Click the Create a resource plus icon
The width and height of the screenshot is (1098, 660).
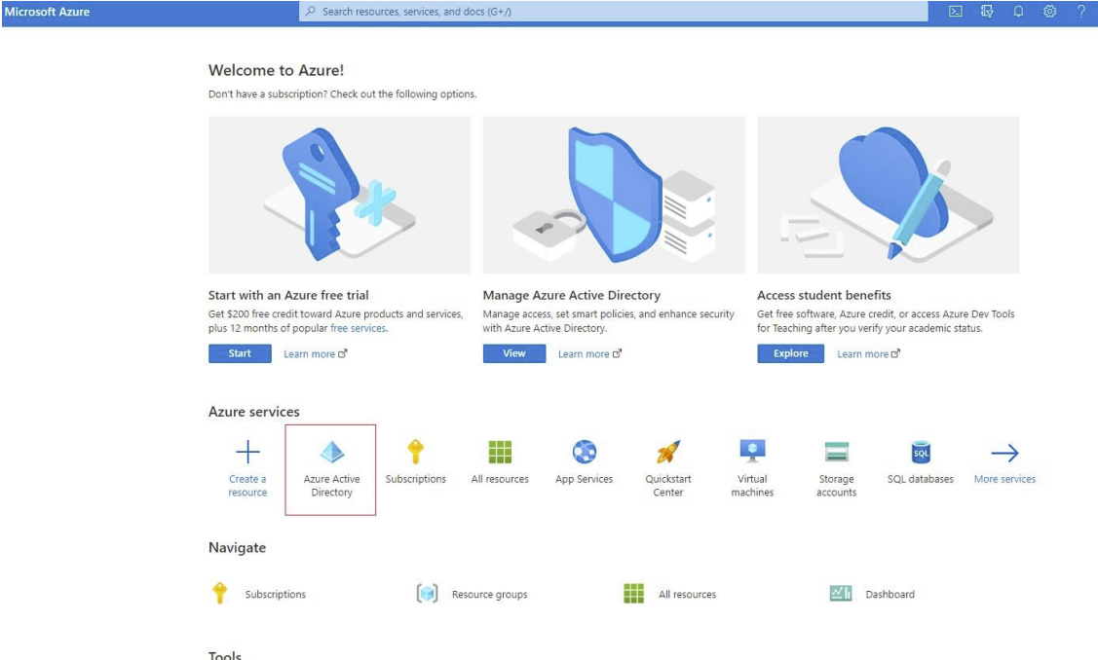[x=247, y=452]
